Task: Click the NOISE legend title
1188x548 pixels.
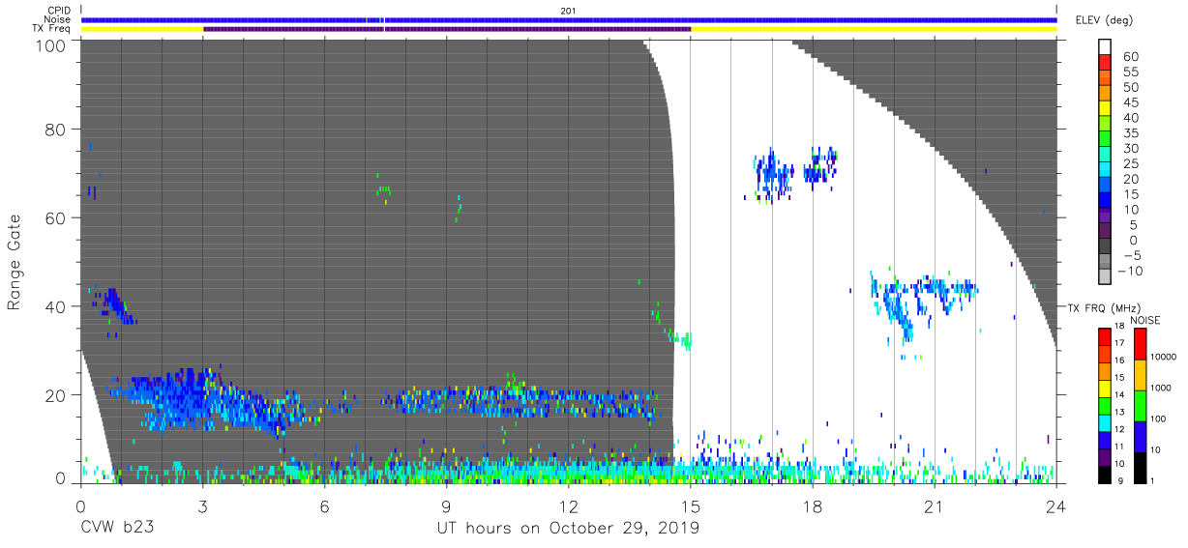Action: click(1146, 320)
